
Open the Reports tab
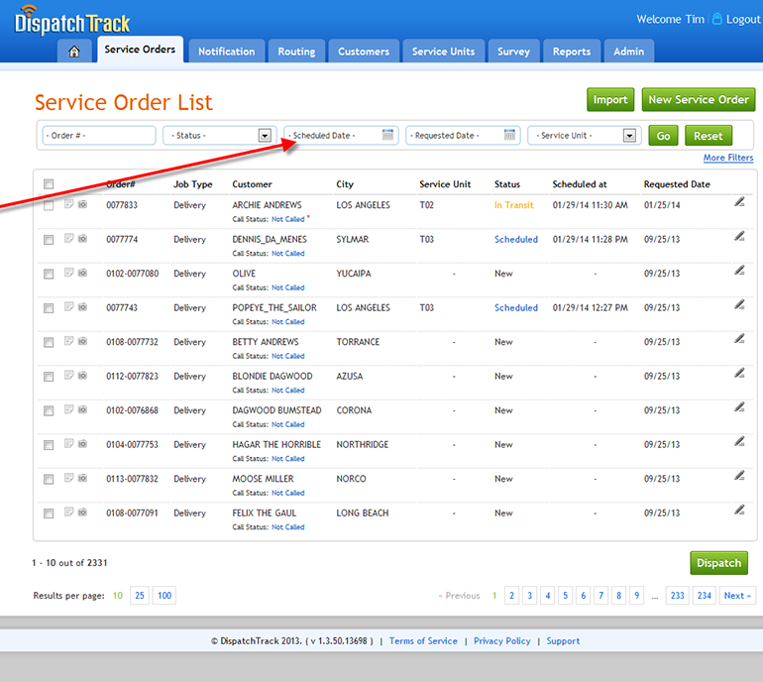(572, 52)
